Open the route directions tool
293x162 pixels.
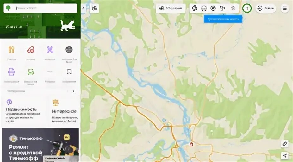(94, 8)
